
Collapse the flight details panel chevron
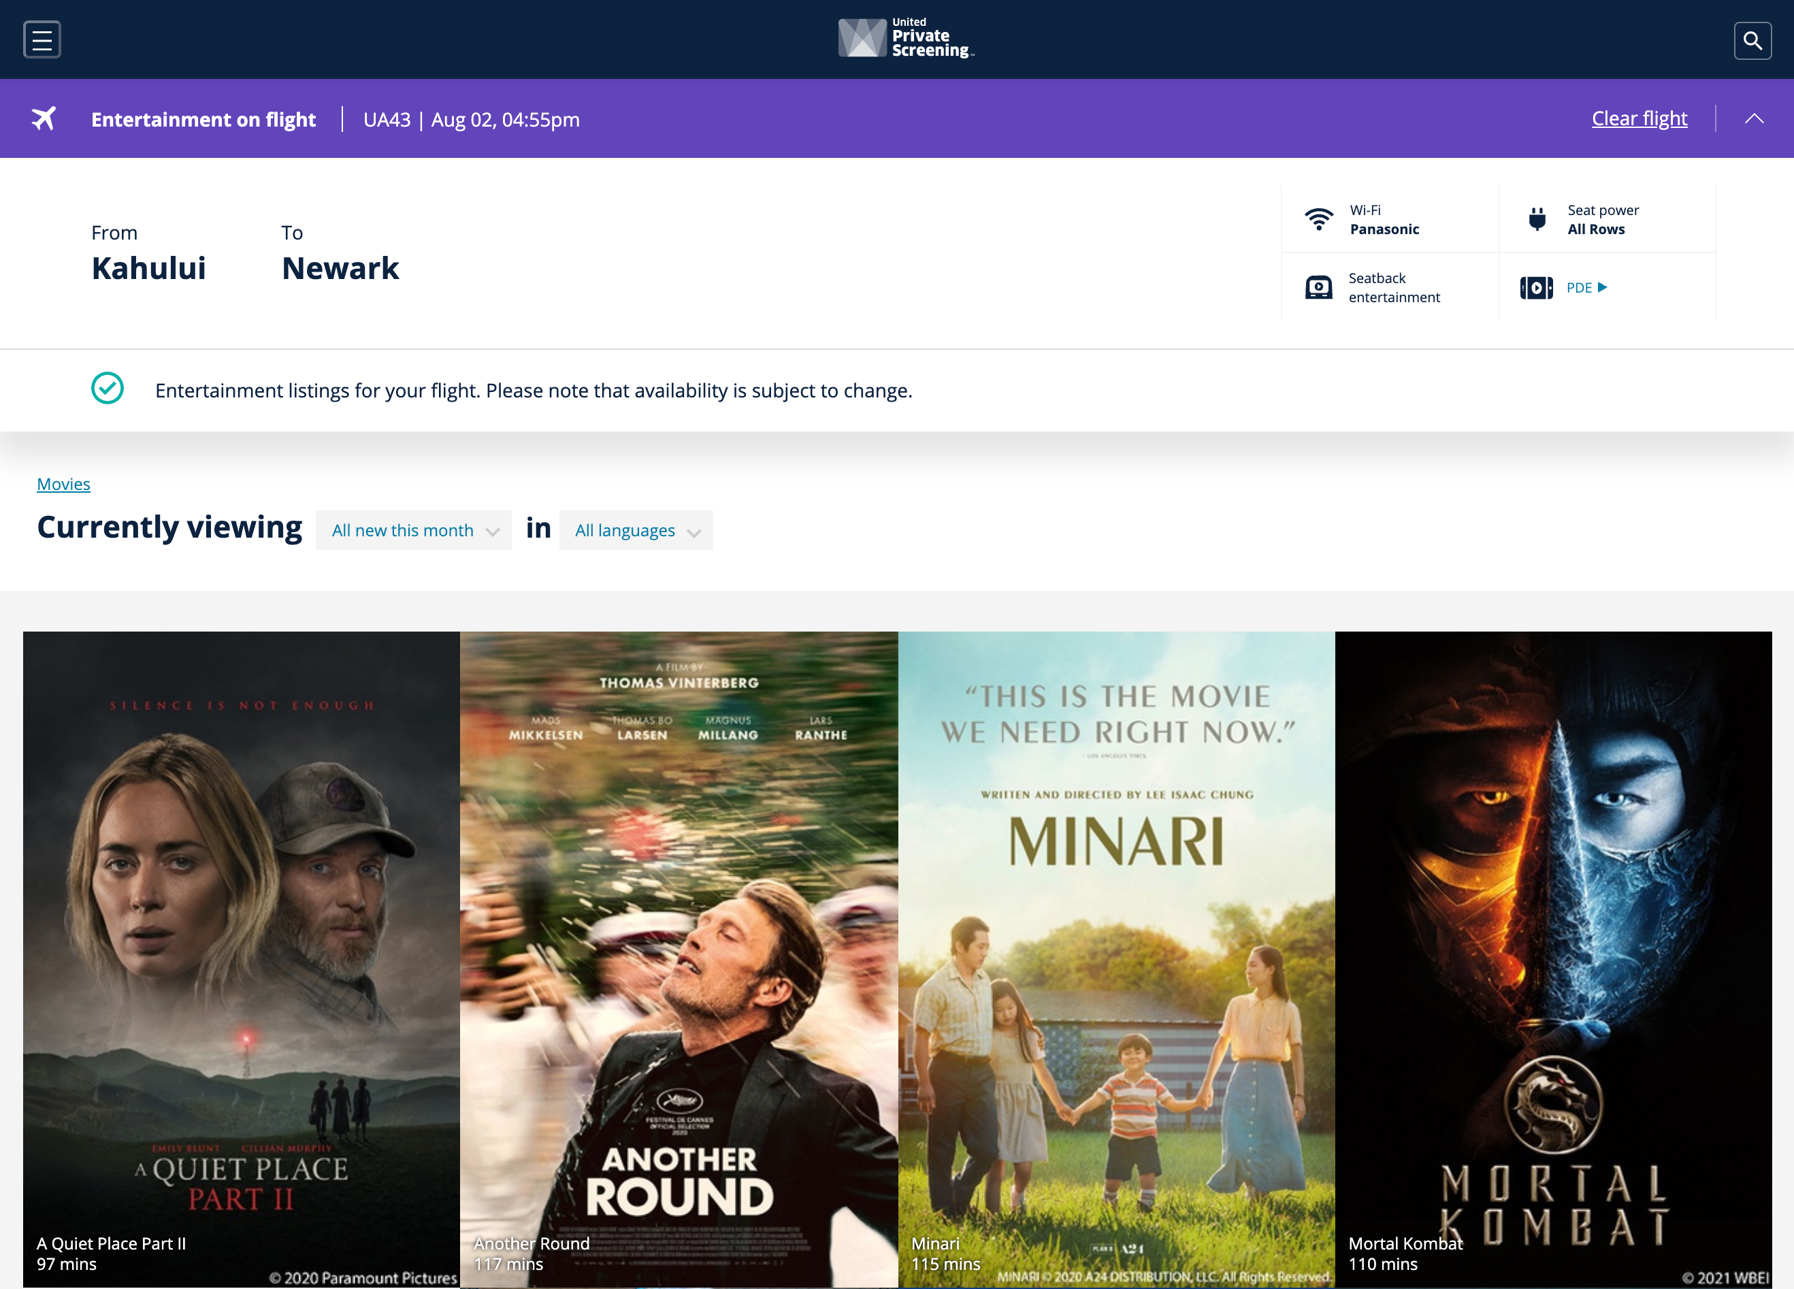tap(1754, 118)
